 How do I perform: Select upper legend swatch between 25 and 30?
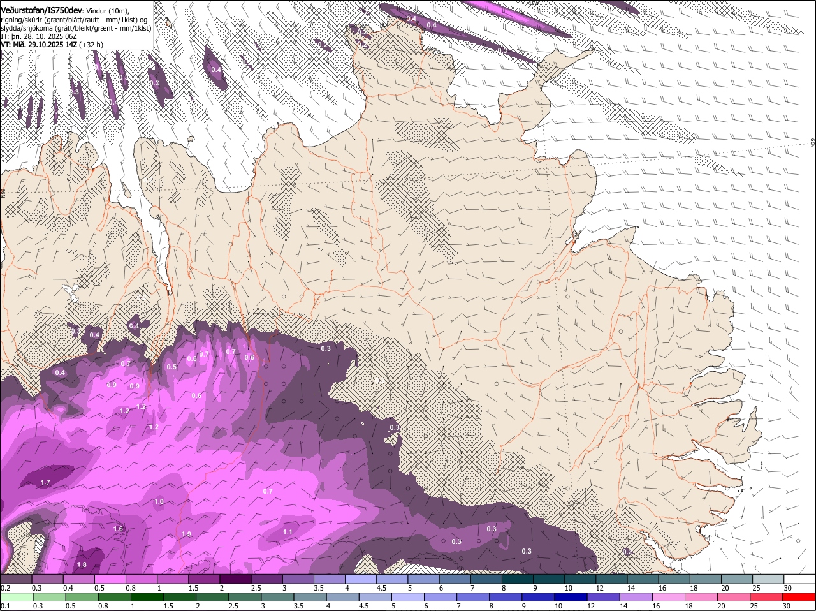768,579
